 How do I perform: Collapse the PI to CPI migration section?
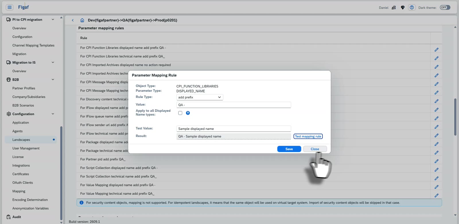53,19
